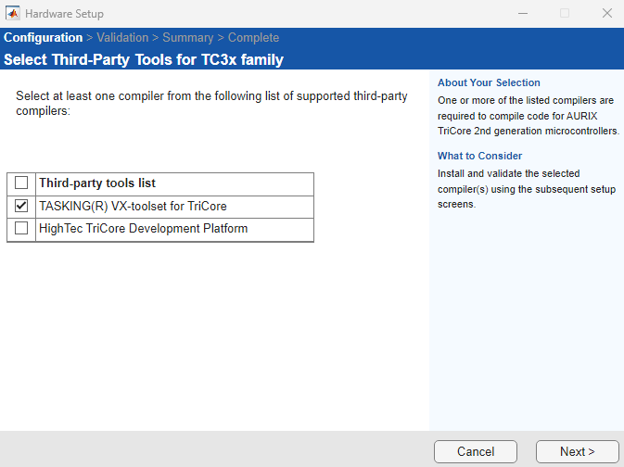
Task: Click the Hardware Setup window title text
Action: 64,14
